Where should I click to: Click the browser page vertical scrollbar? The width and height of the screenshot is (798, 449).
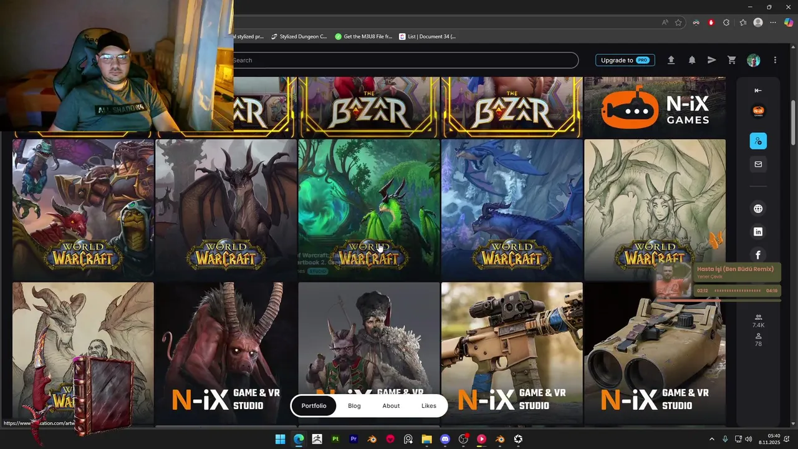click(x=793, y=123)
